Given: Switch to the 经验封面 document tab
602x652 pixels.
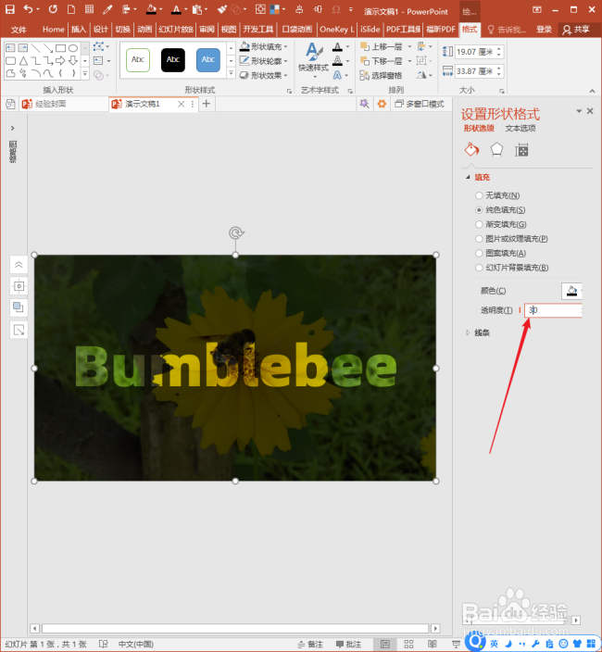Looking at the screenshot, I should [50, 104].
